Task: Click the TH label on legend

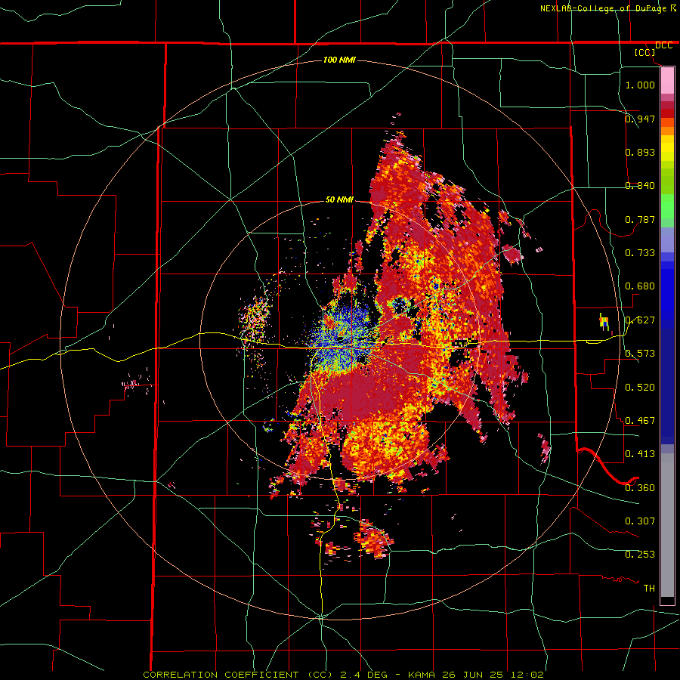Action: pyautogui.click(x=649, y=589)
